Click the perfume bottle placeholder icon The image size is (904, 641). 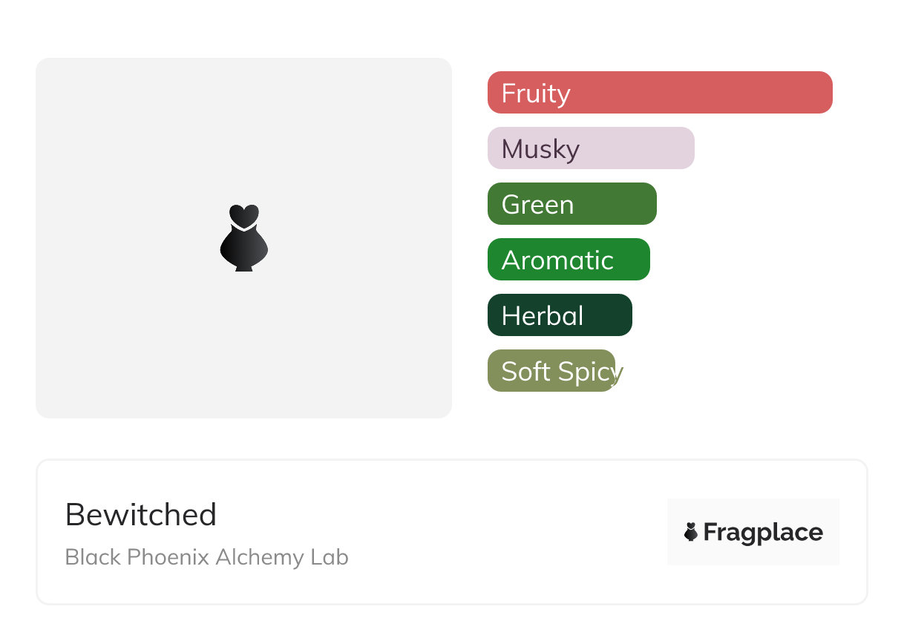pos(243,237)
